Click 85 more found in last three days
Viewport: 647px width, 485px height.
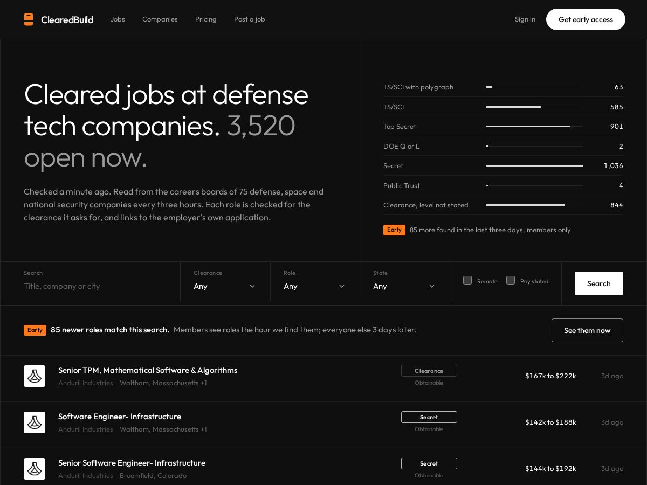[x=490, y=230]
